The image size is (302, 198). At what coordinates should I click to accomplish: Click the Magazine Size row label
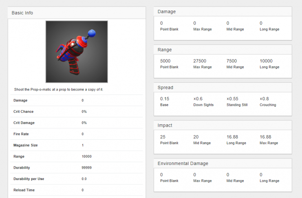tap(25, 145)
